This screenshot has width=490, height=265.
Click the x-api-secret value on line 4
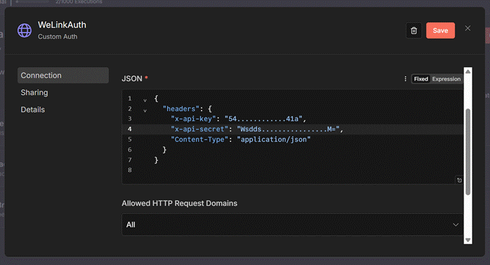(x=288, y=129)
